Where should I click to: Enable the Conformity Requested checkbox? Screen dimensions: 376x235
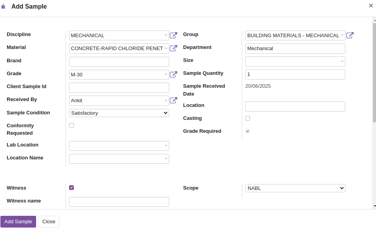coord(71,125)
